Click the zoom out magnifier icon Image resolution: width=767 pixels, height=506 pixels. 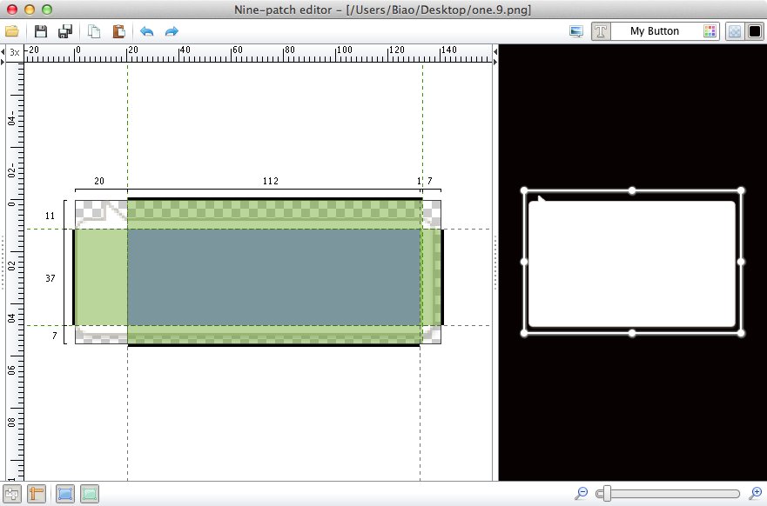[582, 494]
